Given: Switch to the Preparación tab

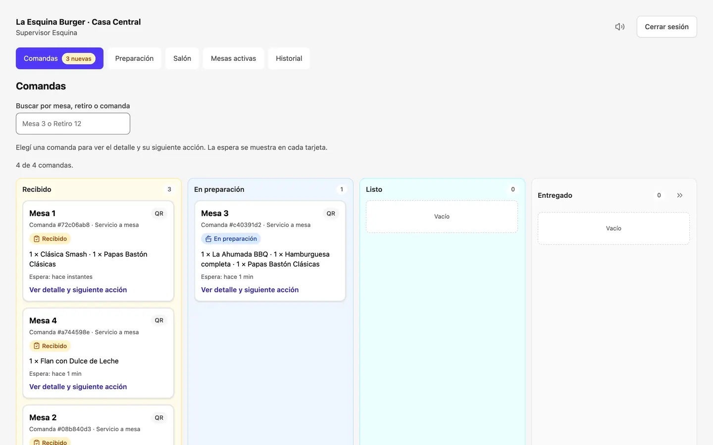Looking at the screenshot, I should (x=134, y=58).
